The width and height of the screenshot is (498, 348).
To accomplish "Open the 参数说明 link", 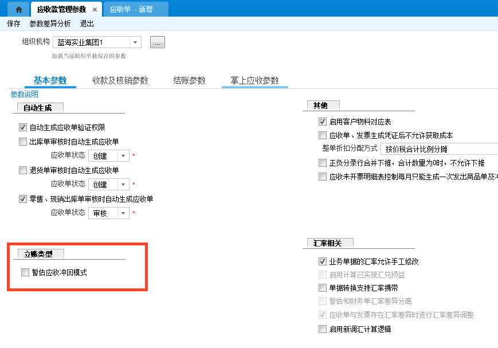I will [x=24, y=94].
